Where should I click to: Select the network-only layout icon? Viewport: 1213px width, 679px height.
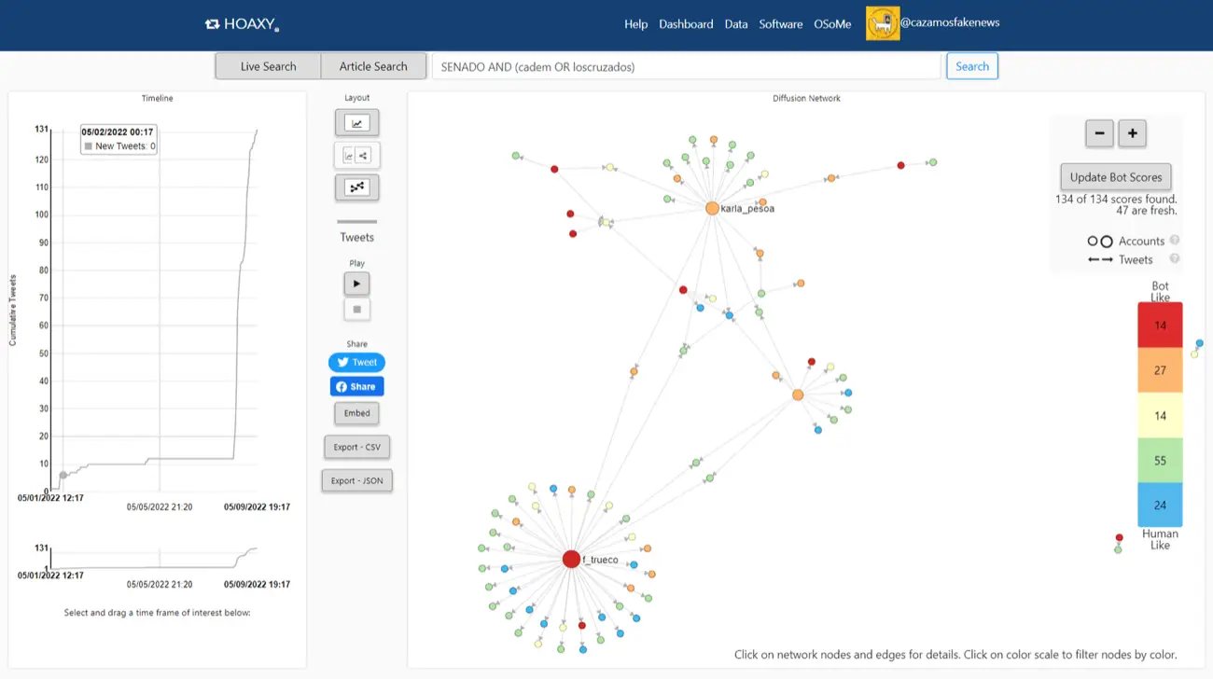[x=356, y=187]
